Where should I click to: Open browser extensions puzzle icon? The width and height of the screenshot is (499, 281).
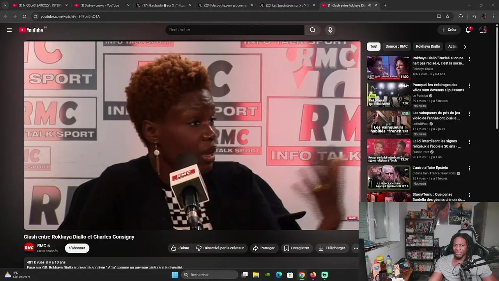460,16
